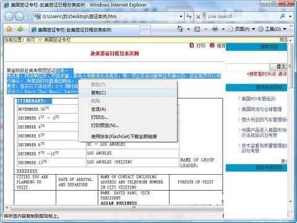Click the 赴美签证日程总表实例 page title

coord(114,53)
